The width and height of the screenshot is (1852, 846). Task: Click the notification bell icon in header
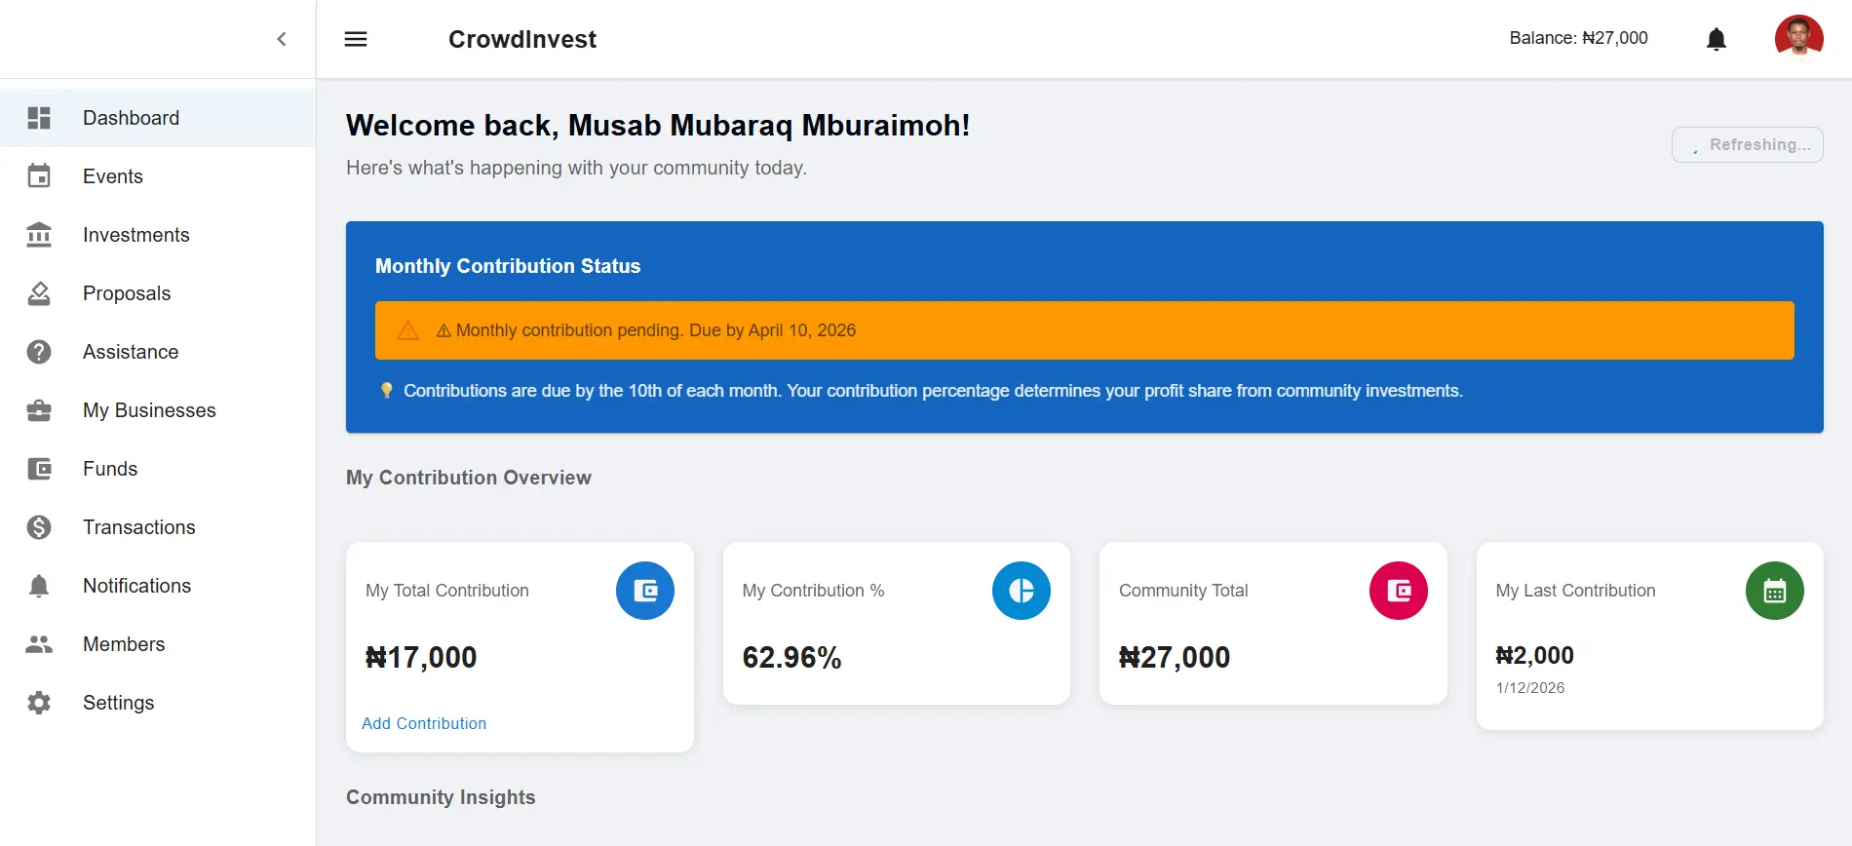click(1717, 39)
